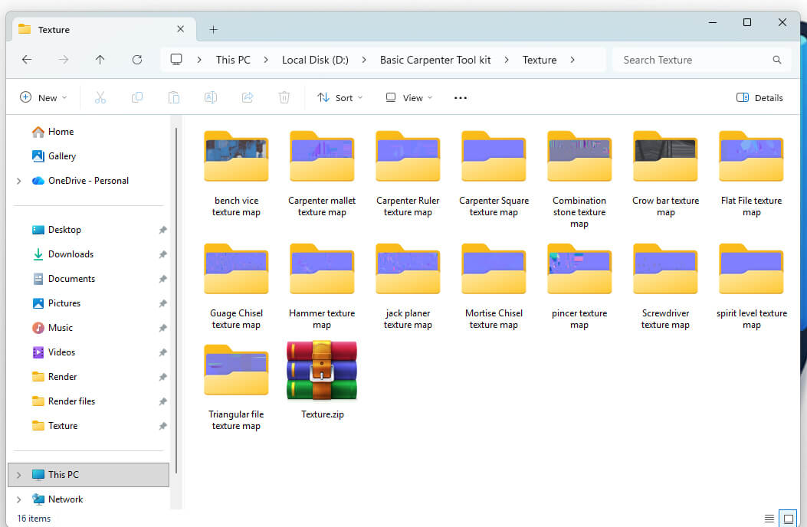The image size is (807, 527).
Task: Click the Copy icon in toolbar
Action: click(x=137, y=98)
